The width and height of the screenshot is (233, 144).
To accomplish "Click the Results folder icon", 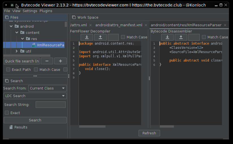I will click(x=11, y=127).
